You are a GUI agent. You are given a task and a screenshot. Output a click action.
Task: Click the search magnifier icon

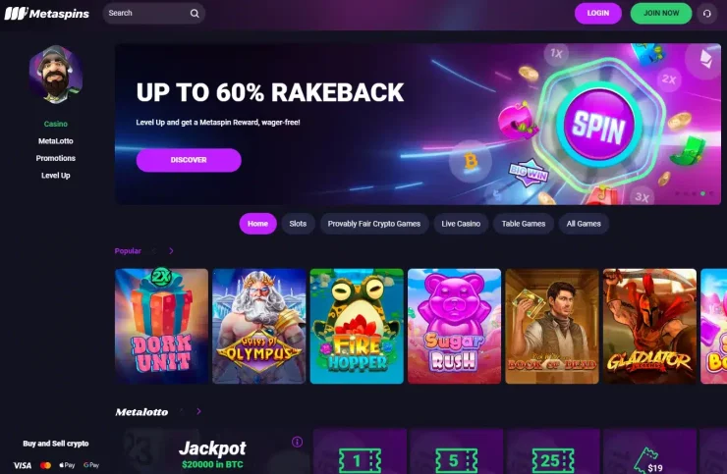coord(195,14)
